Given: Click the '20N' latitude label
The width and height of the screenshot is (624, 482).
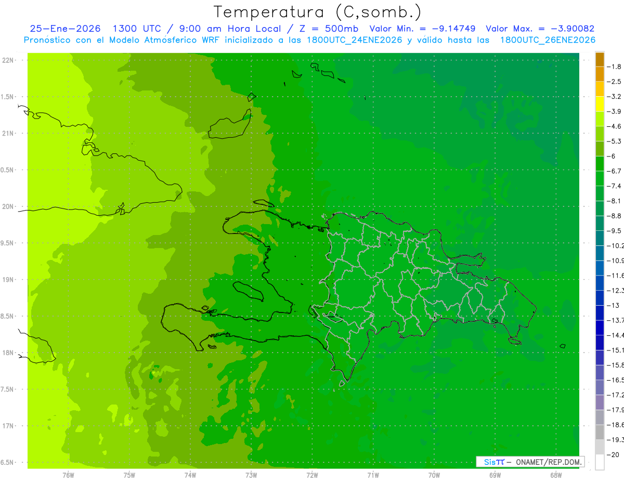Looking at the screenshot, I should pyautogui.click(x=8, y=206).
